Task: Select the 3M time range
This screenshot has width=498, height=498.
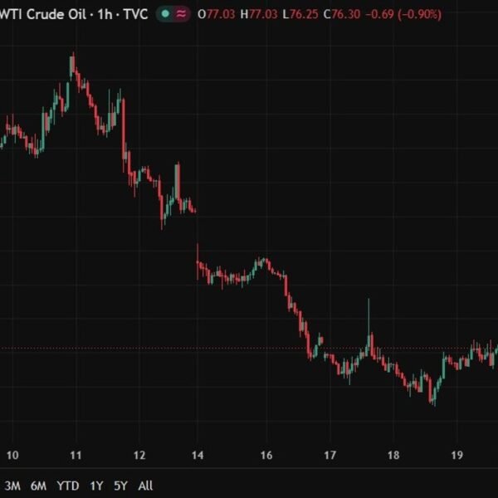Action: [12, 486]
